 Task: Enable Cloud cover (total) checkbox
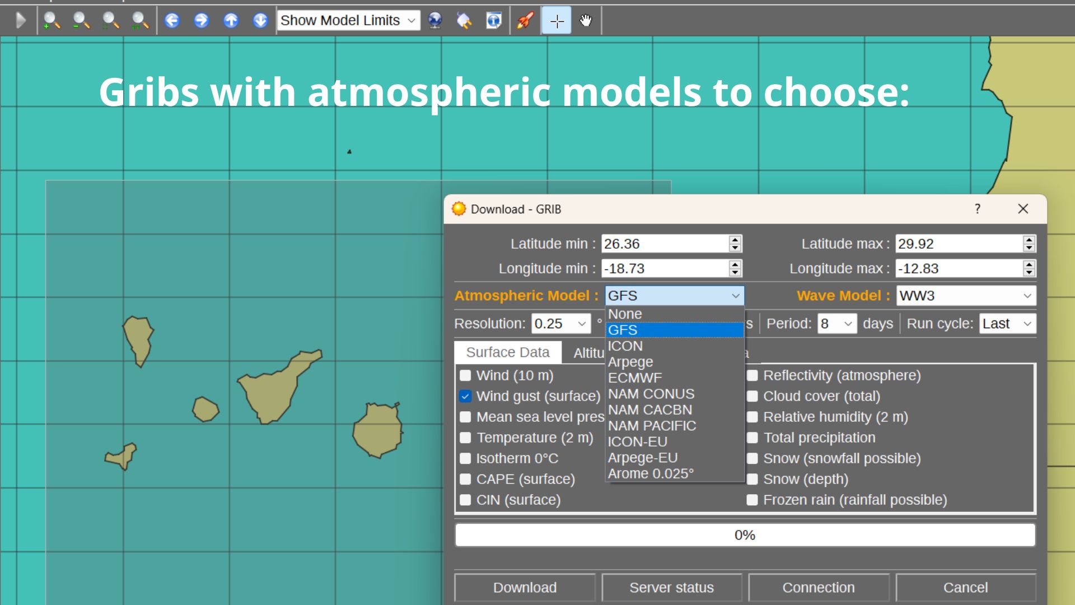point(752,396)
